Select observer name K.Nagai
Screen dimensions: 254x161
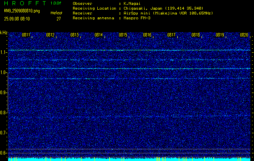132,3
